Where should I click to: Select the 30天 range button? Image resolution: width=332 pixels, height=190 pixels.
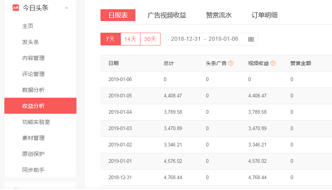click(x=150, y=39)
